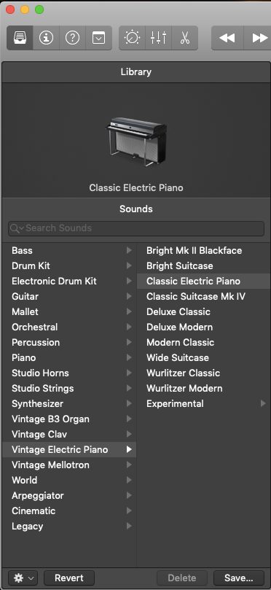271x590 pixels.
Task: Choose Classic Suitcase Mk IV patch
Action: [x=203, y=297]
